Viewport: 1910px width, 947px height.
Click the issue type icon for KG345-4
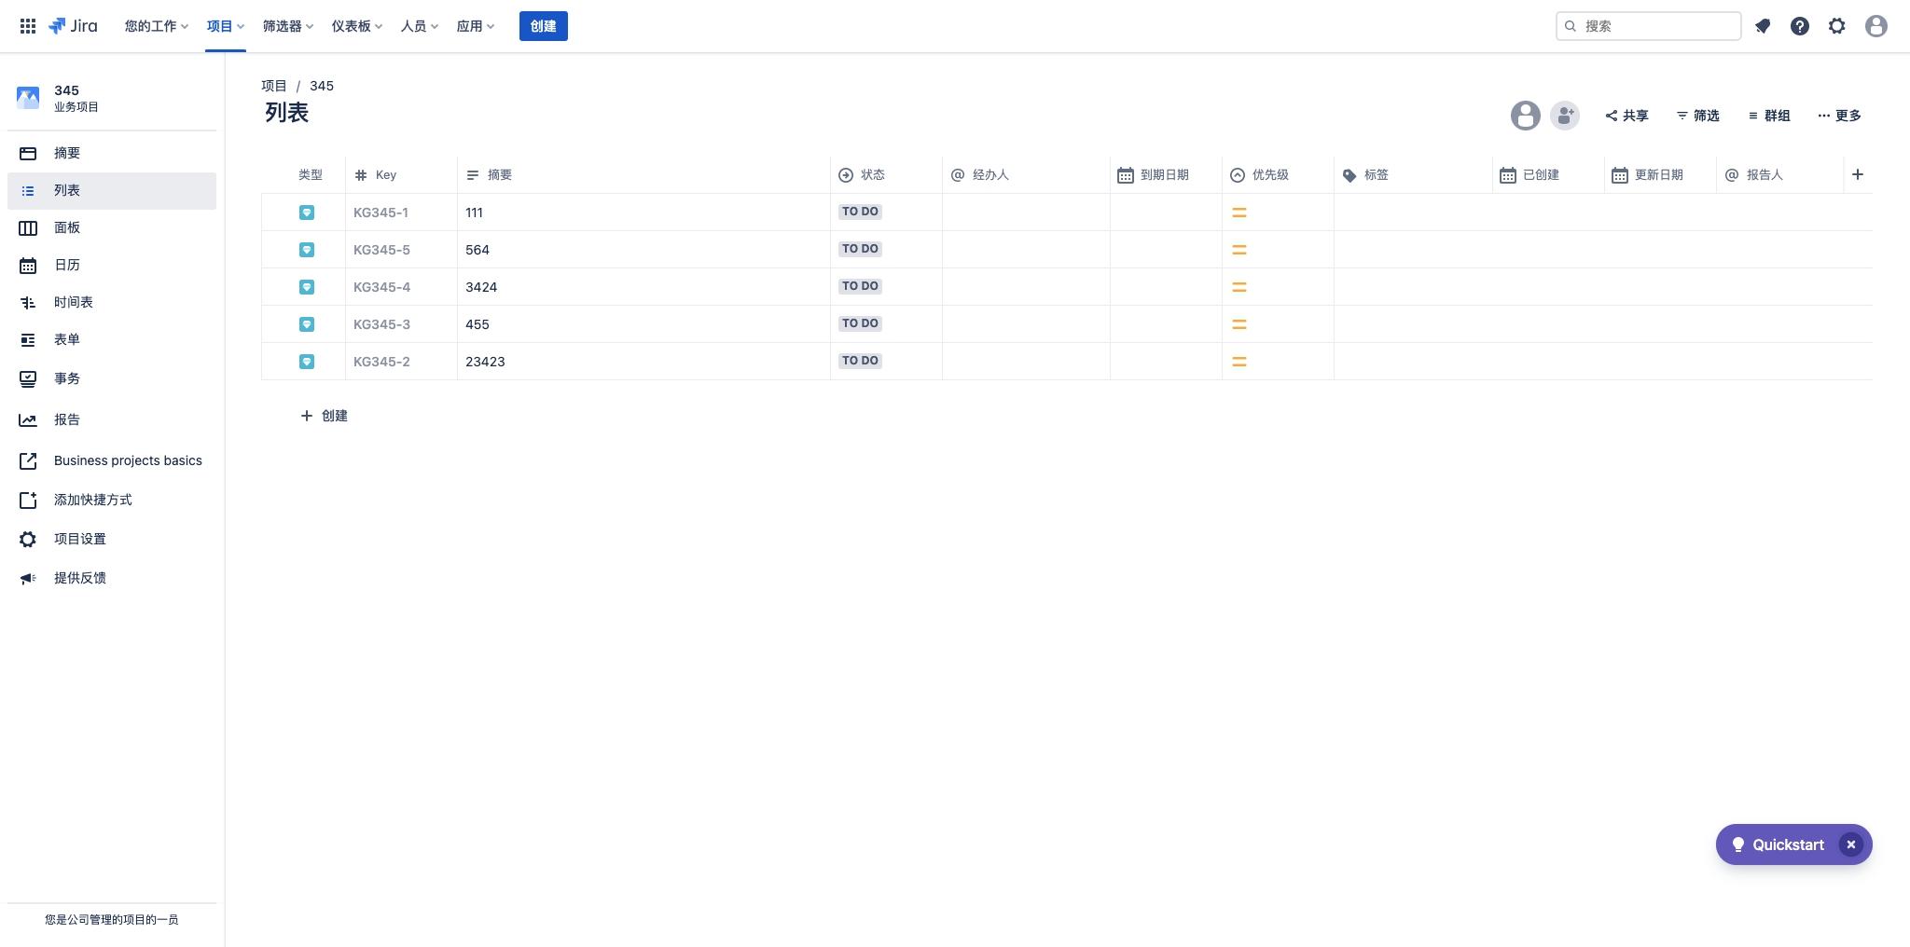click(x=307, y=287)
